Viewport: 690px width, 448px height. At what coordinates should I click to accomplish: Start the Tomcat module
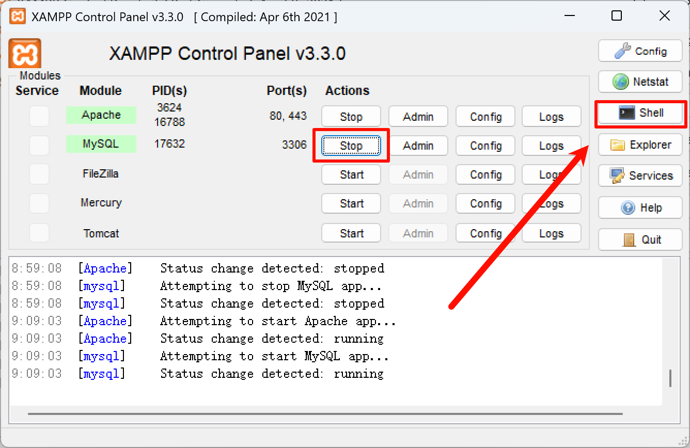click(x=351, y=233)
